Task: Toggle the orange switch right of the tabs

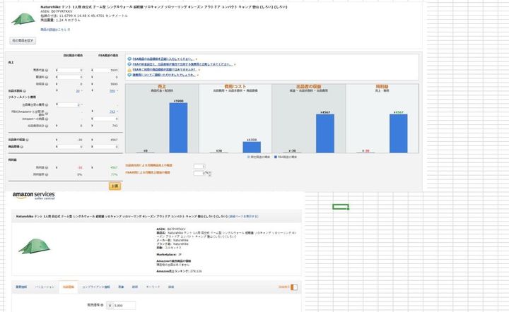Action: [x=293, y=287]
